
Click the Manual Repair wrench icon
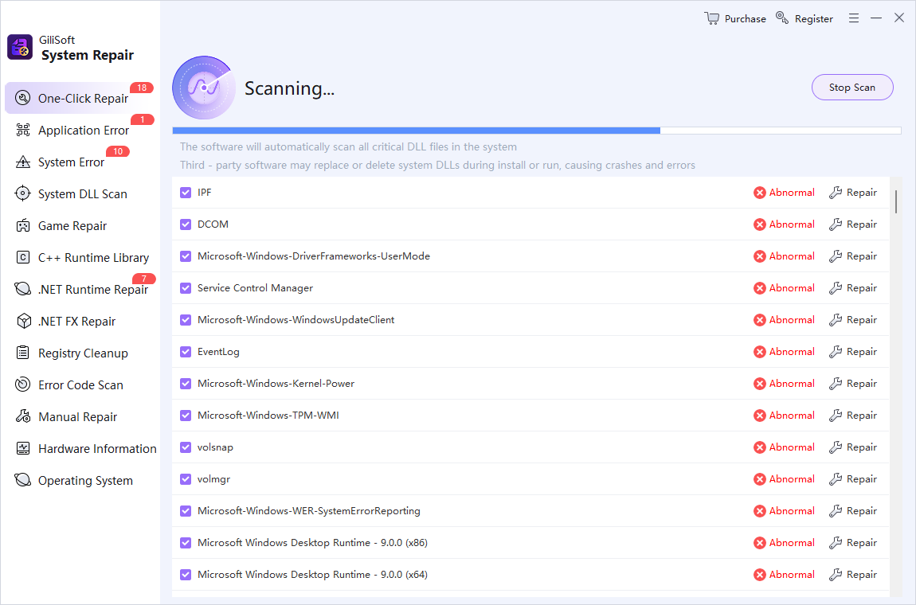coord(23,416)
